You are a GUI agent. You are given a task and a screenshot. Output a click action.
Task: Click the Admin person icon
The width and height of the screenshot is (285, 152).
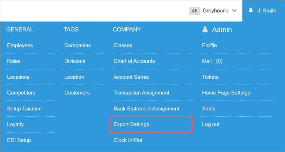[x=205, y=29]
